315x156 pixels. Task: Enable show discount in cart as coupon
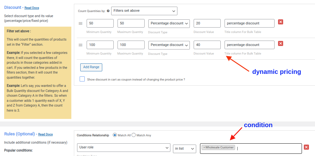(82, 79)
